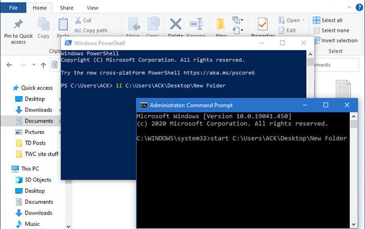Viewport: 365px width, 229px height.
Task: Click the Command Prompt title bar icon
Action: [x=144, y=105]
